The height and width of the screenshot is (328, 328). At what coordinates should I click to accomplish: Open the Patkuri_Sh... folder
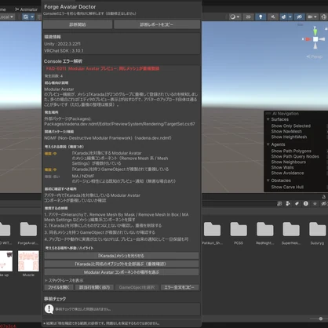(x=212, y=229)
